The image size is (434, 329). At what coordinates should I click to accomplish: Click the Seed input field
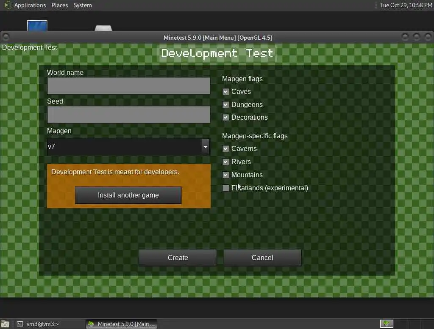click(129, 115)
